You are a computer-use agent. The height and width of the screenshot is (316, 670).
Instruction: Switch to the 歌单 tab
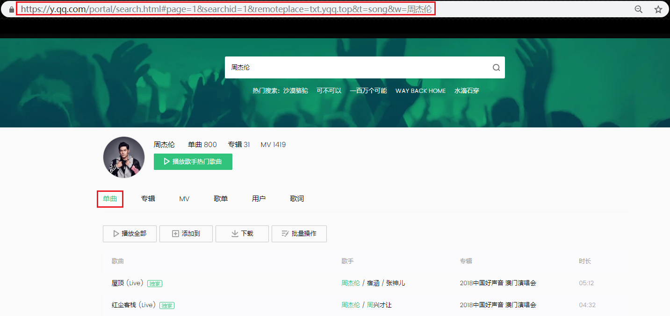click(x=221, y=199)
